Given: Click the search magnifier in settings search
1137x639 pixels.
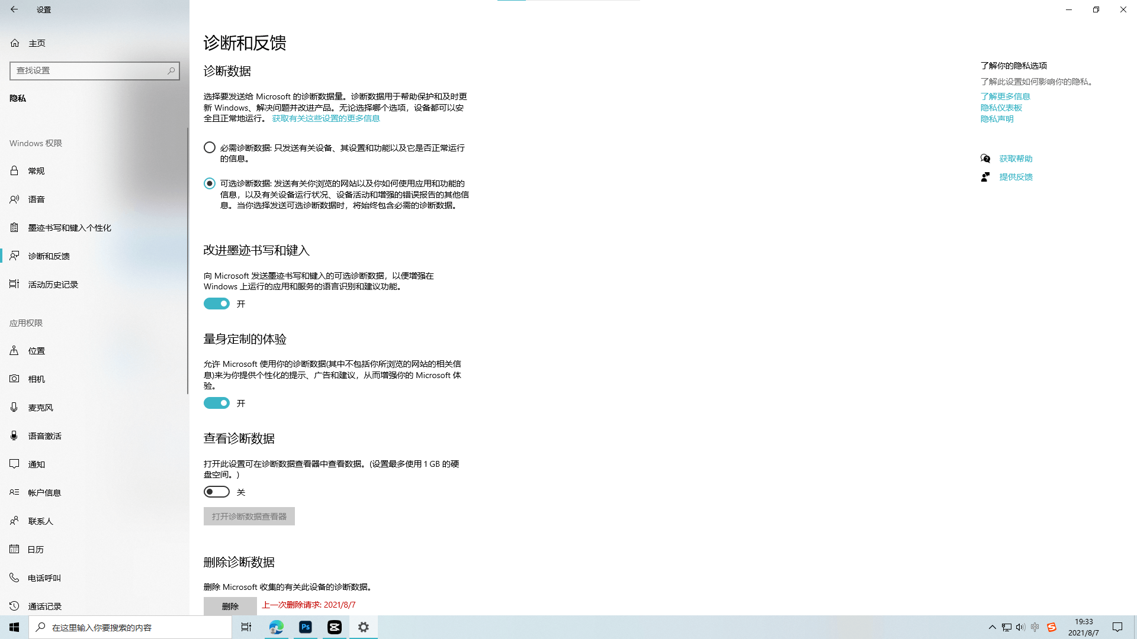Looking at the screenshot, I should [x=171, y=70].
